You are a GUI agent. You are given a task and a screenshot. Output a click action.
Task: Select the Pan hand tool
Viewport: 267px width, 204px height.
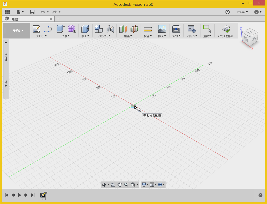[120, 185]
